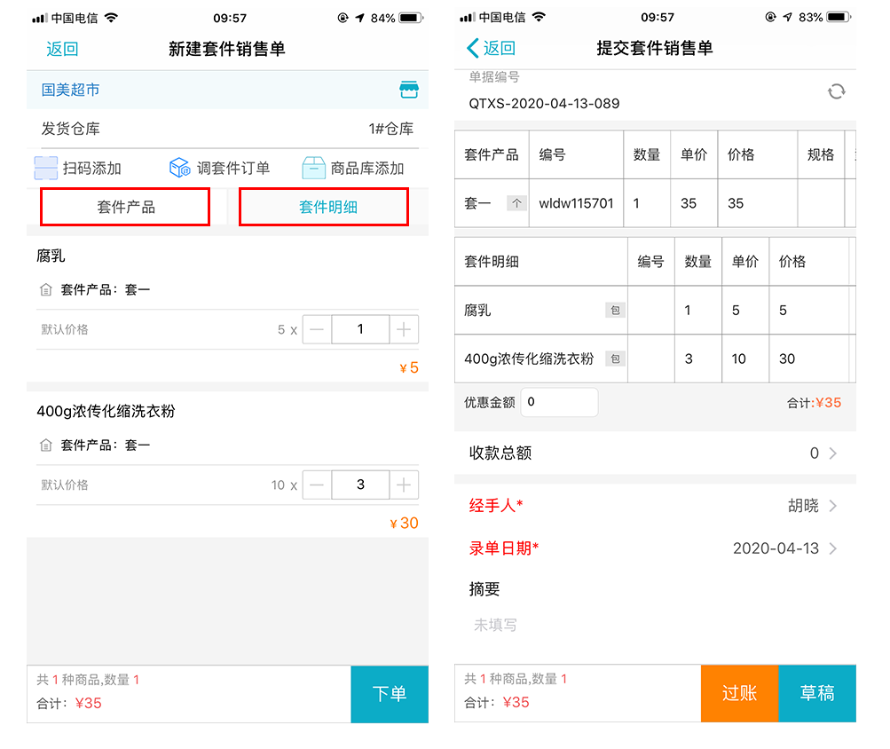The width and height of the screenshot is (890, 749).
Task: Increase 腐乳 quantity with the plus stepper
Action: pyautogui.click(x=404, y=328)
